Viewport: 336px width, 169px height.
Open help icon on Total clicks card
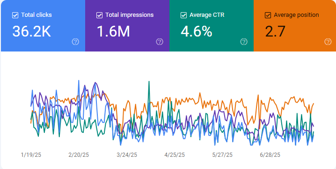[75, 42]
